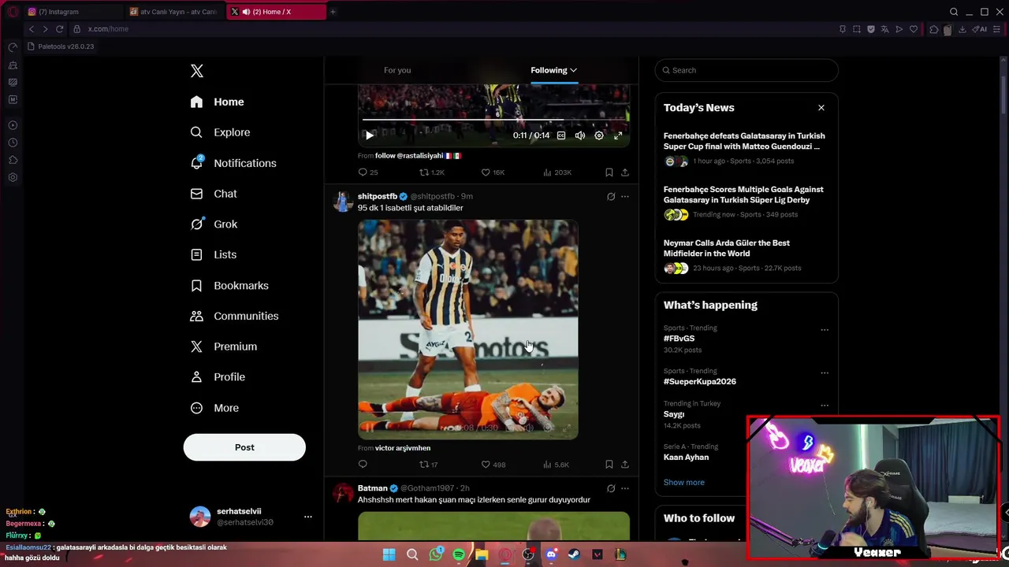This screenshot has width=1009, height=567.
Task: Share the post with 203K views
Action: [625, 172]
